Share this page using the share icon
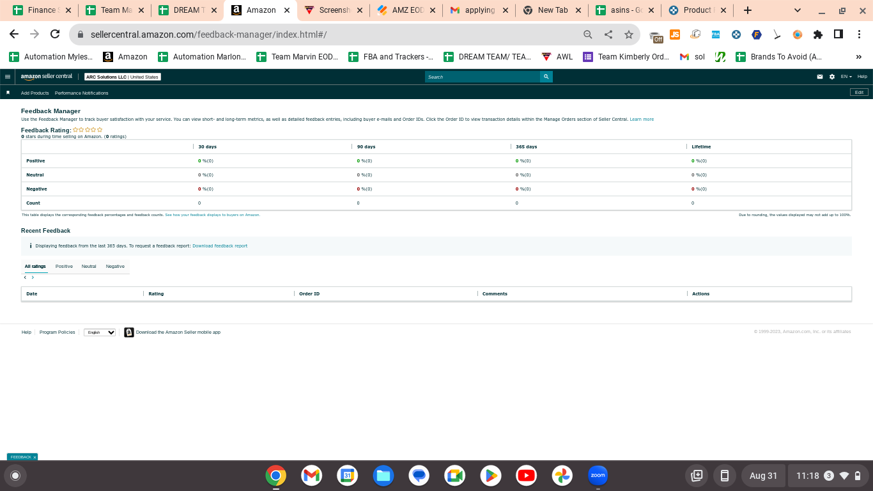 point(608,35)
